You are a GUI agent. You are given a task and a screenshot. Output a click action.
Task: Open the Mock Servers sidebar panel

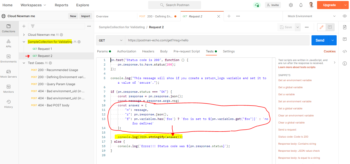(9, 74)
